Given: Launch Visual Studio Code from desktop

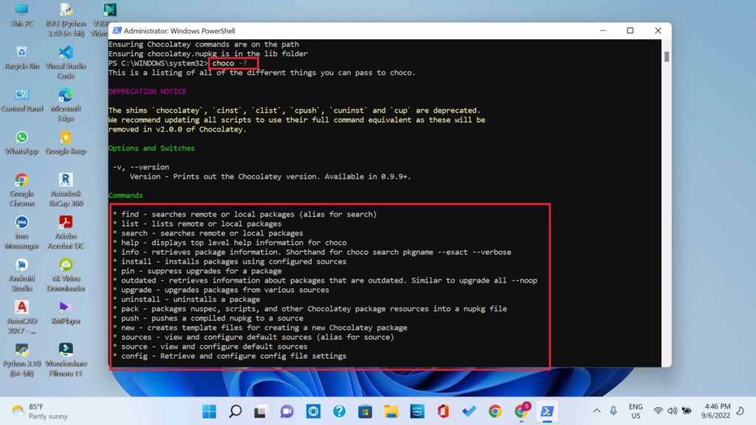Looking at the screenshot, I should 66,62.
